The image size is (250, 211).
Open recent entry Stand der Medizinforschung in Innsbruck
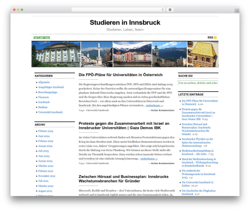click(x=200, y=162)
